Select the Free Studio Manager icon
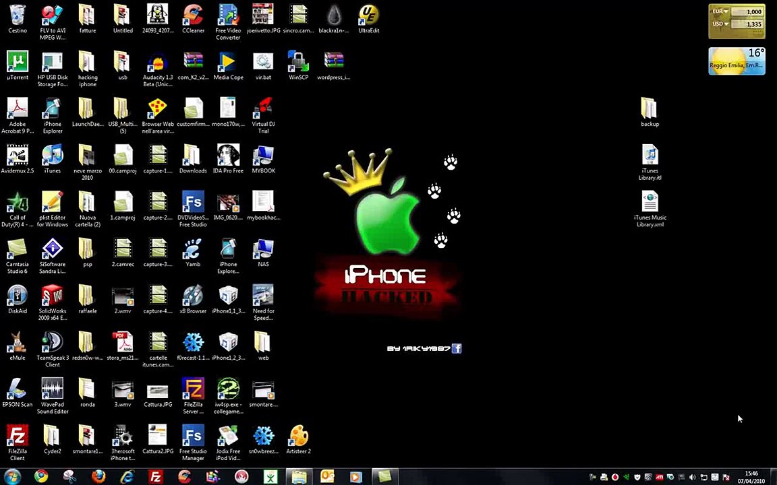777x485 pixels. tap(193, 443)
